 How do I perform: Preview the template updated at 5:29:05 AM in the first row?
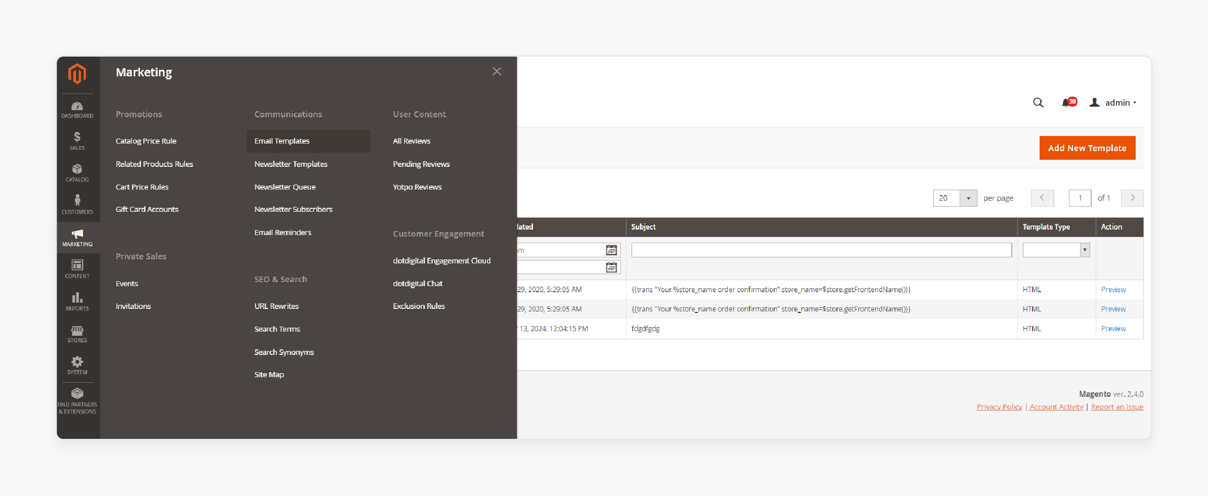coord(1113,290)
